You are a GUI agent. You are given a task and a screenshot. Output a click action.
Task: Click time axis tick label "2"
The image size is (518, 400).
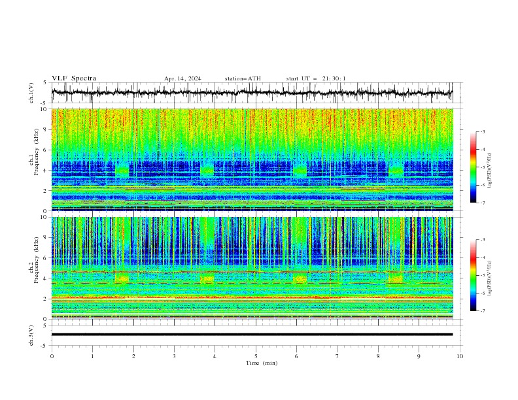coord(133,356)
